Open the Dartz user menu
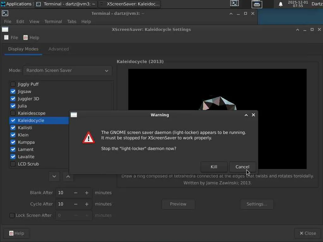This screenshot has height=242, width=323. pos(317,4)
